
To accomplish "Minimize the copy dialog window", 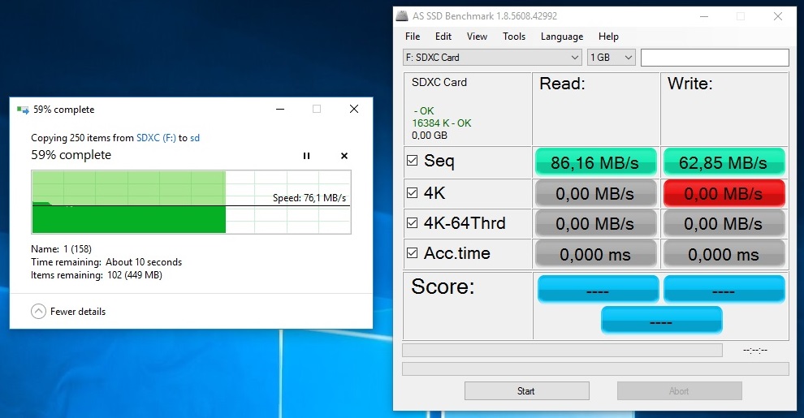I will click(x=280, y=109).
